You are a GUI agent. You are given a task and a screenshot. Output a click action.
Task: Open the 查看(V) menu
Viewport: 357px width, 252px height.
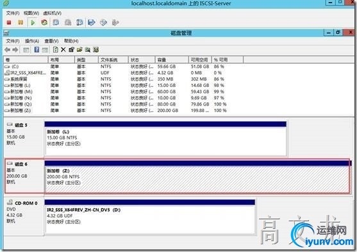pos(51,41)
